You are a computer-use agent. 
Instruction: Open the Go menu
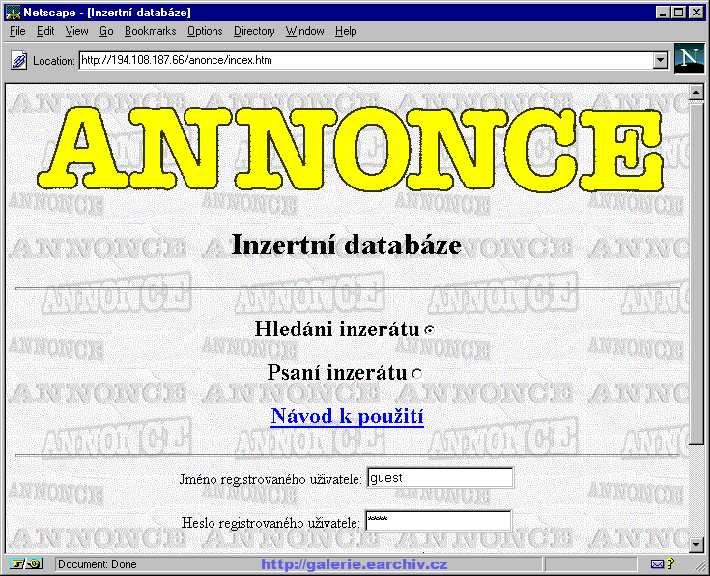pos(106,31)
